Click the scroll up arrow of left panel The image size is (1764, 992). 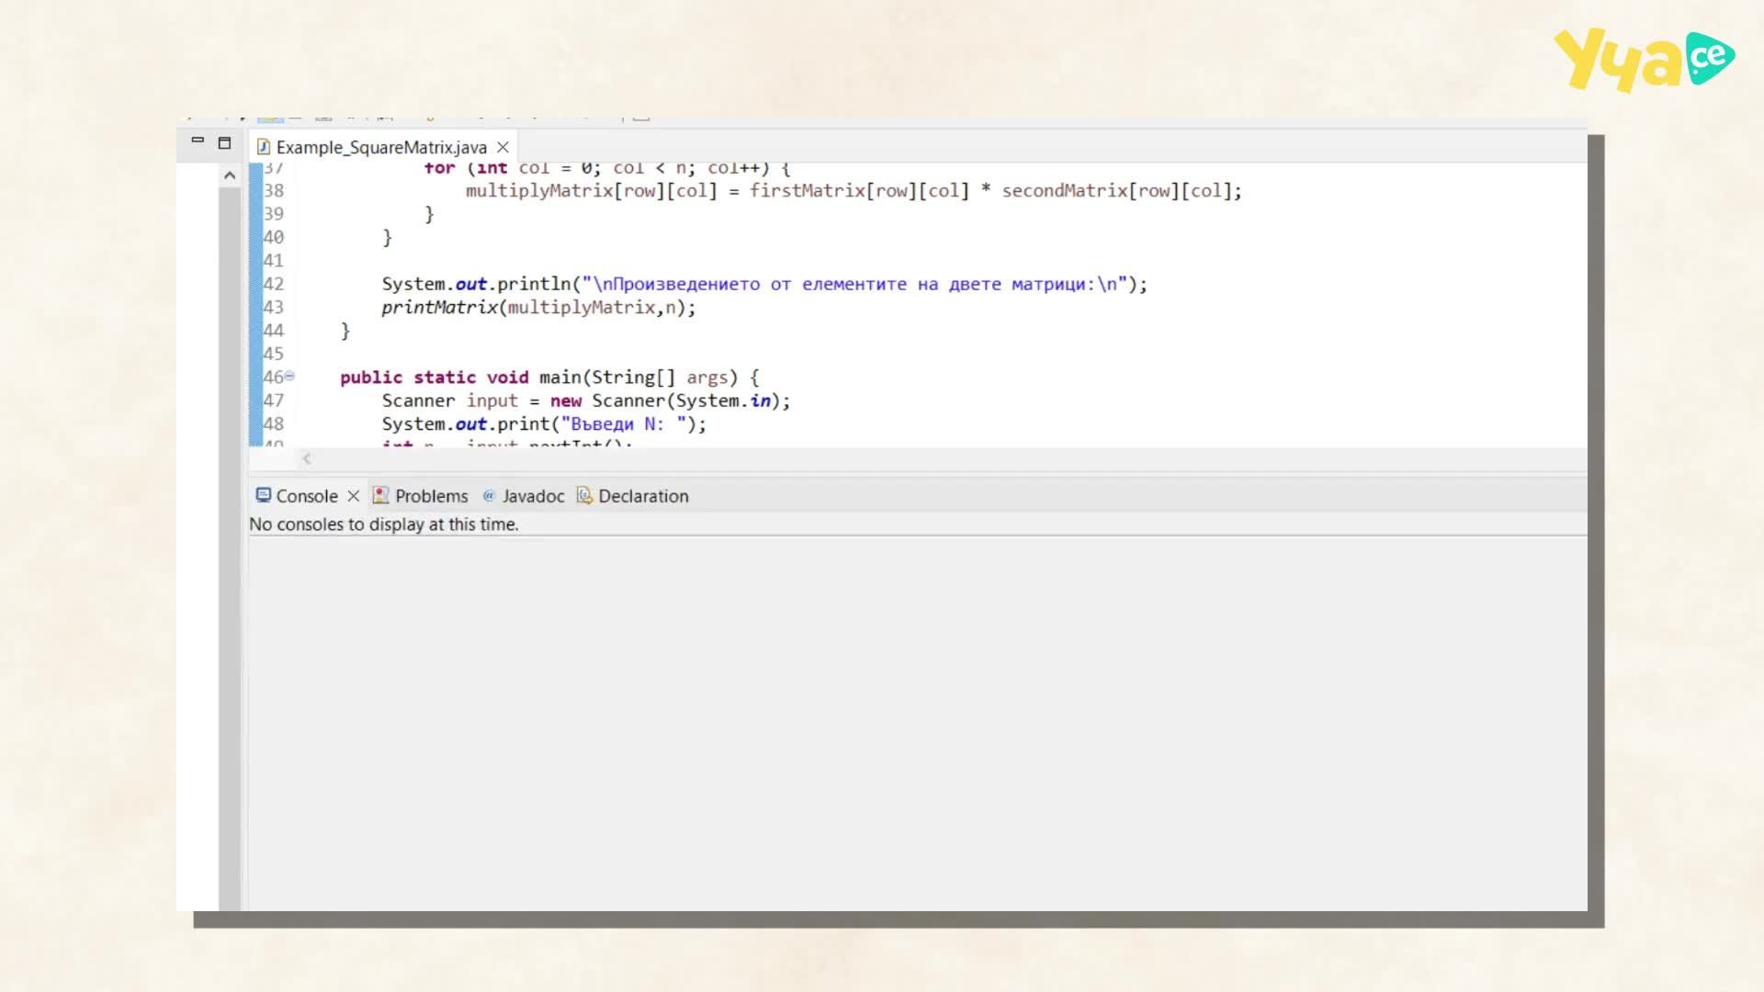[x=230, y=175]
